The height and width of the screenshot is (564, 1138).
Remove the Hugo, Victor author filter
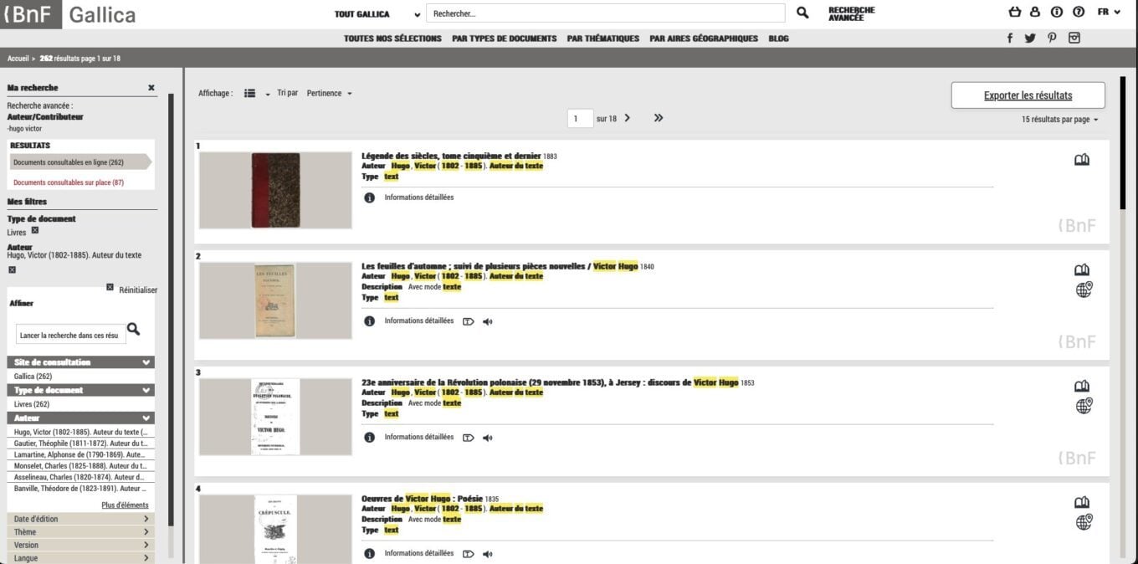click(12, 269)
